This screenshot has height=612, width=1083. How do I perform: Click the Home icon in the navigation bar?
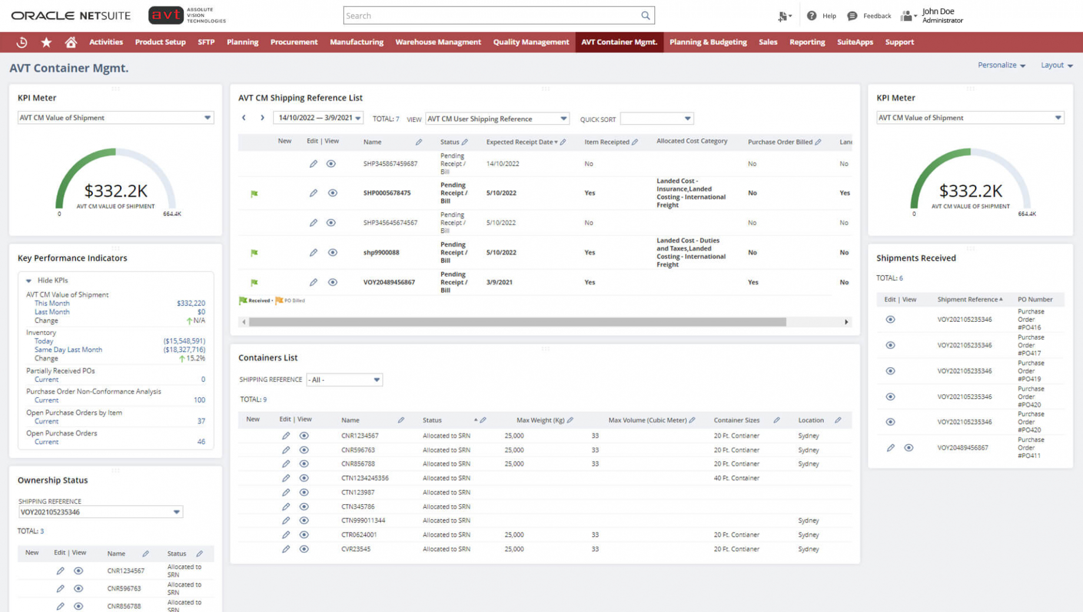71,42
